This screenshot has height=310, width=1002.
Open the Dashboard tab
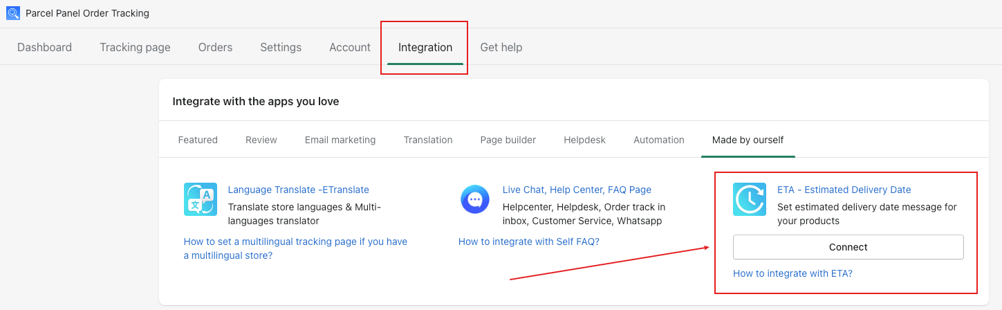44,47
